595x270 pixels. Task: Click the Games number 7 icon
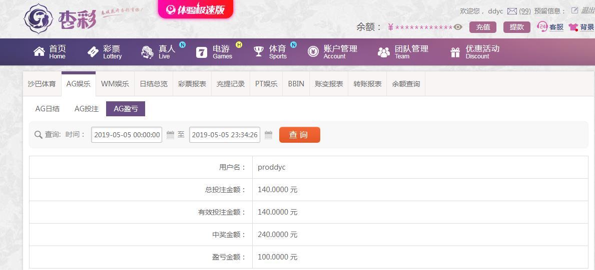(202, 52)
